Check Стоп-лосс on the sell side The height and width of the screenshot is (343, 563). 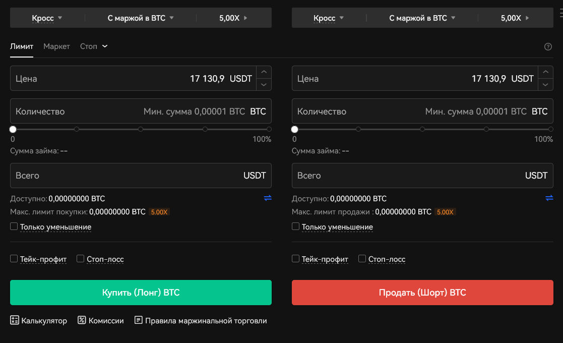(361, 258)
